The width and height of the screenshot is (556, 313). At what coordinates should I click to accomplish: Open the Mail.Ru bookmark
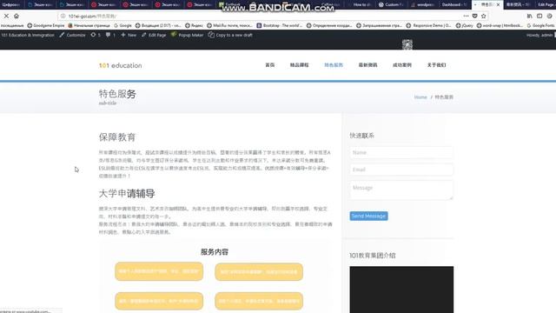click(229, 25)
